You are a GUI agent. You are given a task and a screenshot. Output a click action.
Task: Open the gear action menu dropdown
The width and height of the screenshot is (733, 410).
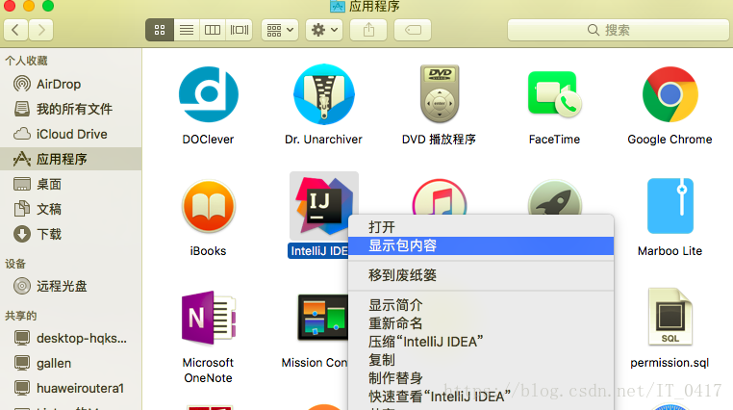[x=324, y=30]
